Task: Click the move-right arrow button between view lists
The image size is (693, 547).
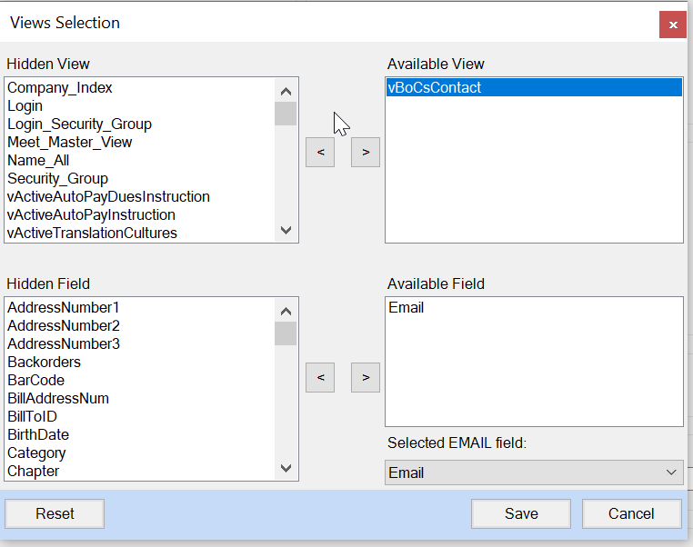Action: [366, 153]
